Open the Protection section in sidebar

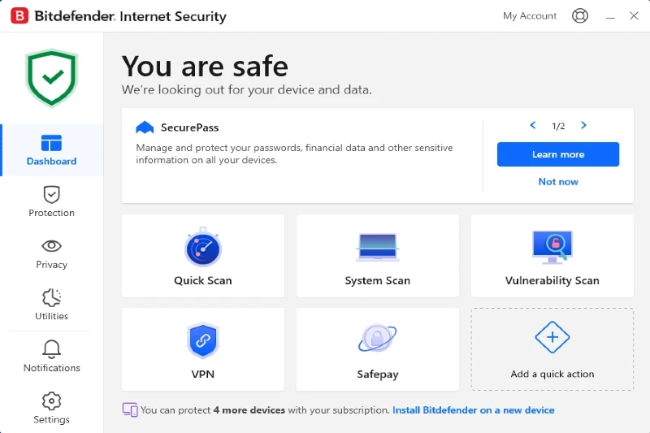click(x=52, y=201)
